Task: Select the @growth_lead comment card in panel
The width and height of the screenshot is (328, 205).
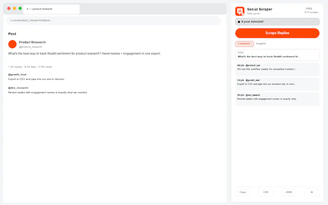Action: point(277,84)
